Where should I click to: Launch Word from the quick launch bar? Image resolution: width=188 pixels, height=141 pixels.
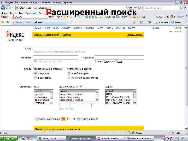tap(23, 138)
